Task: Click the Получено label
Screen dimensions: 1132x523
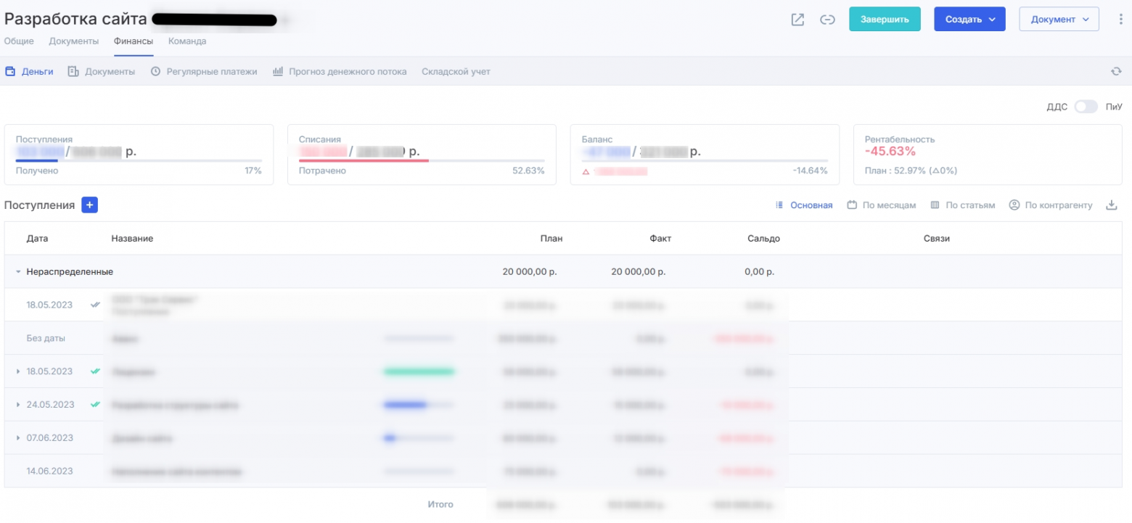Action: [37, 170]
